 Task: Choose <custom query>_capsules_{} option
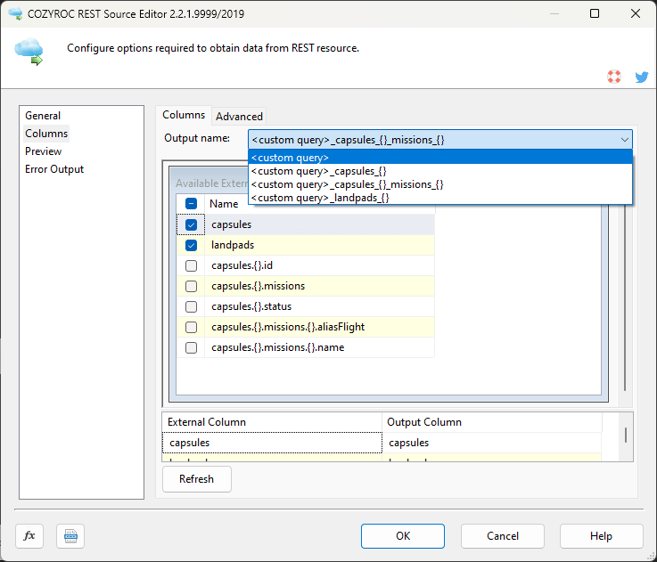pyautogui.click(x=440, y=171)
